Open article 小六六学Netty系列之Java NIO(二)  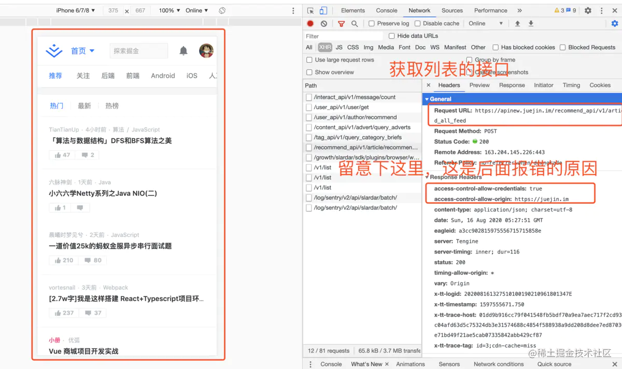pyautogui.click(x=103, y=193)
